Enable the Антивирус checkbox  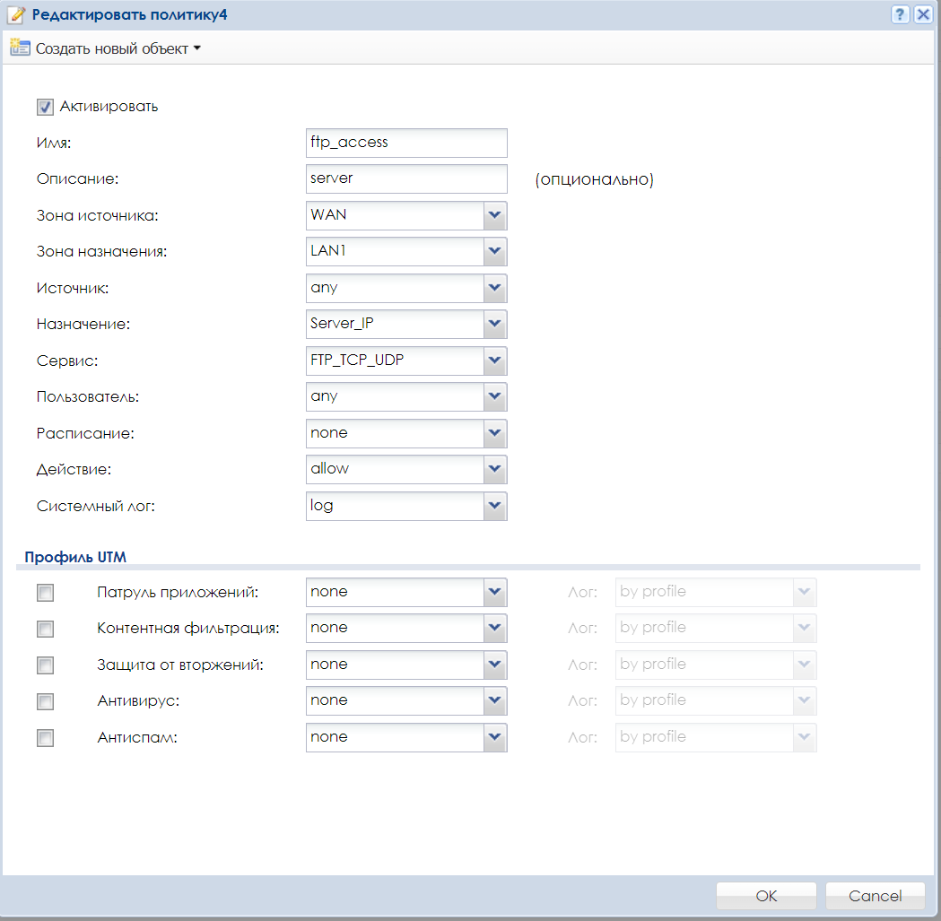tap(45, 701)
